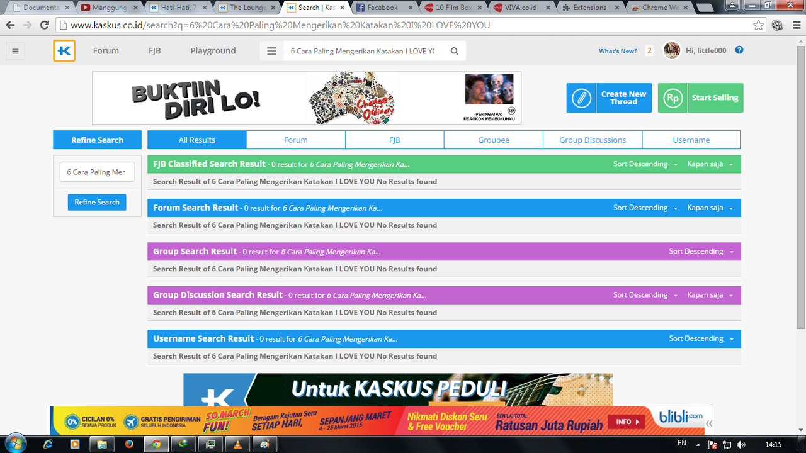Viewport: 806px width, 453px height.
Task: Click the Hi, little000 username
Action: [x=706, y=51]
